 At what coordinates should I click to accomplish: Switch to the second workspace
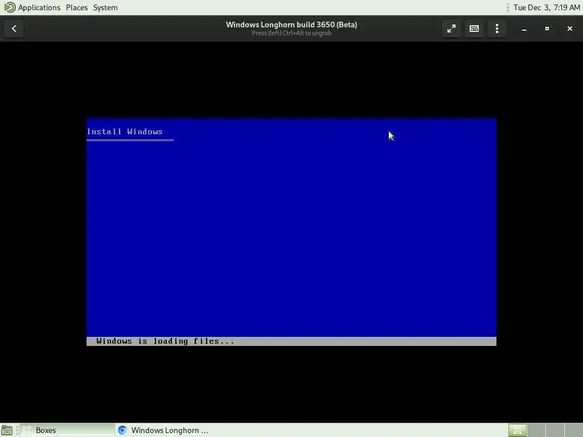tap(536, 430)
